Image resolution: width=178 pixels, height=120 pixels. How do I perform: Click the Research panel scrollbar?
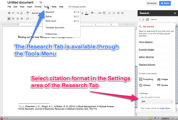[x=176, y=65]
